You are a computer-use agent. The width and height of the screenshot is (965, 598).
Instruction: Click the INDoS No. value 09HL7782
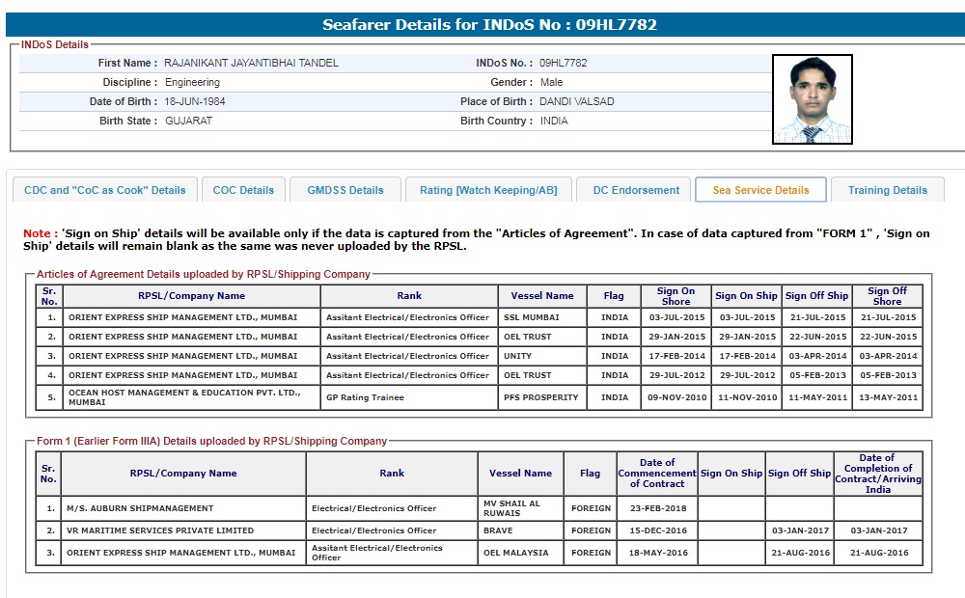pyautogui.click(x=563, y=63)
